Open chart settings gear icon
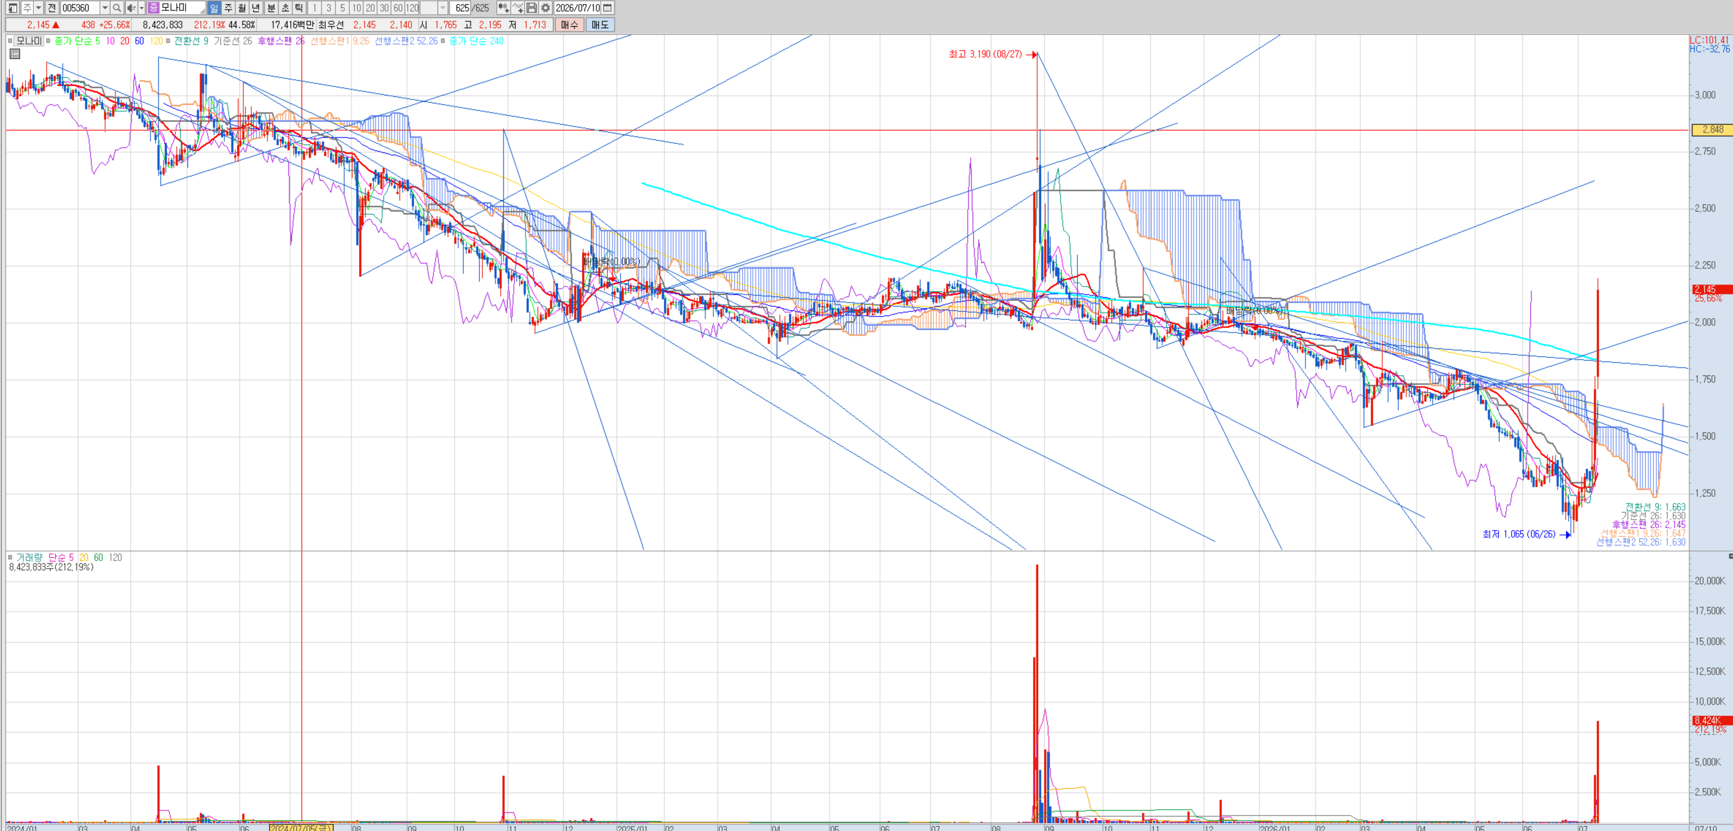This screenshot has width=1733, height=831. (546, 8)
